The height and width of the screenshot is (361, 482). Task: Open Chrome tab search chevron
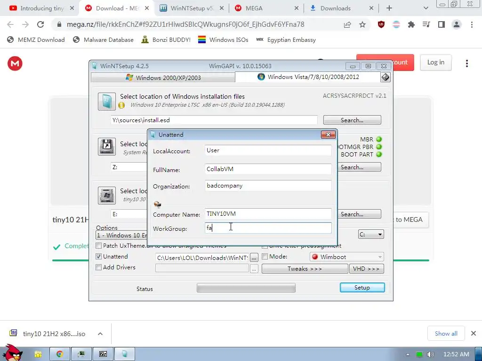click(426, 8)
